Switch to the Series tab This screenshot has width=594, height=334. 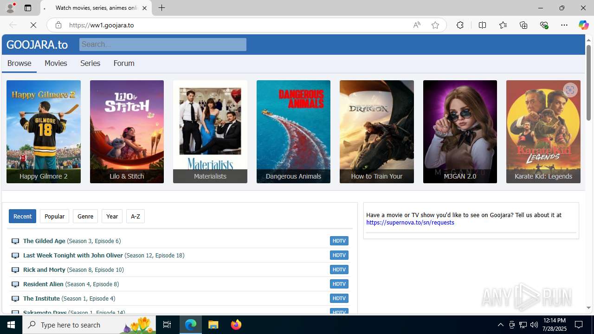[90, 63]
